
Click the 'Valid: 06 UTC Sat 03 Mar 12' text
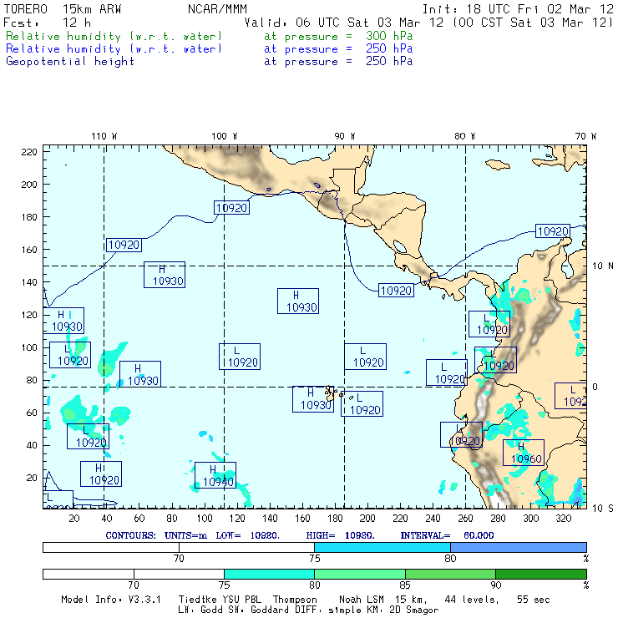click(x=344, y=23)
